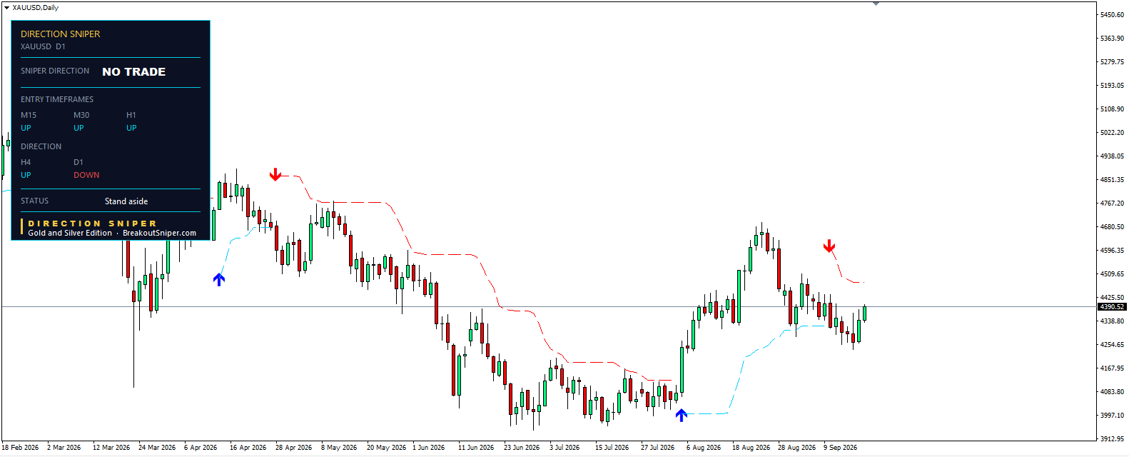Click the NO TRADE sniper direction label

(134, 72)
